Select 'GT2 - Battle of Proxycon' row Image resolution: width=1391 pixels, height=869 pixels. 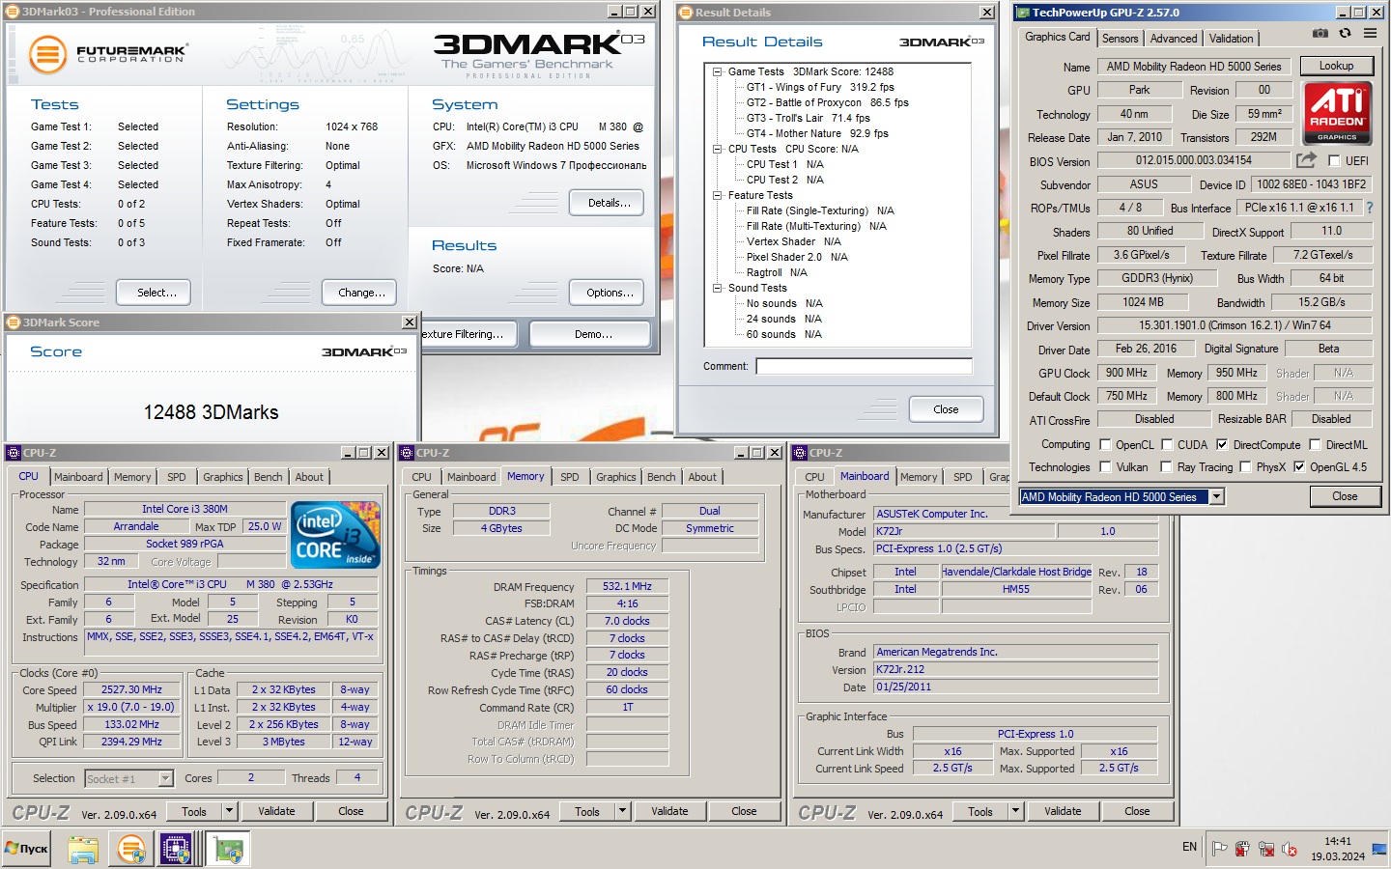(827, 102)
